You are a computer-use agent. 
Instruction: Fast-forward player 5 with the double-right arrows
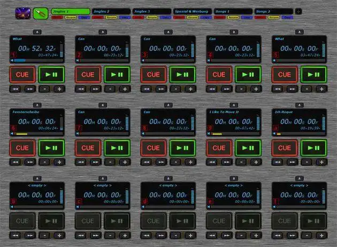click(x=292, y=89)
